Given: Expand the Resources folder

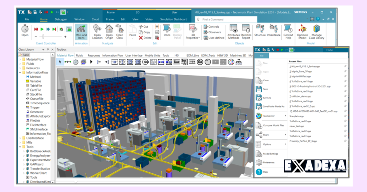Looking at the screenshot, I should point(20,68).
